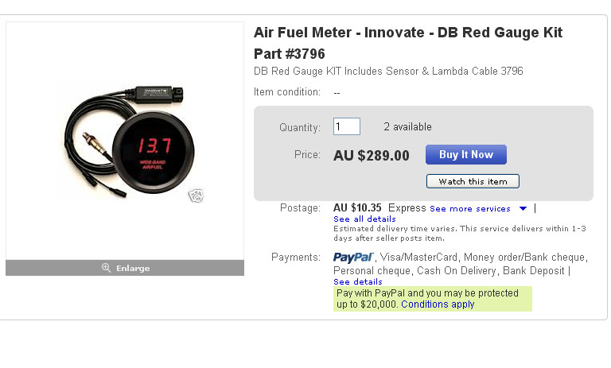Click the PayPal logo in Payments

353,258
